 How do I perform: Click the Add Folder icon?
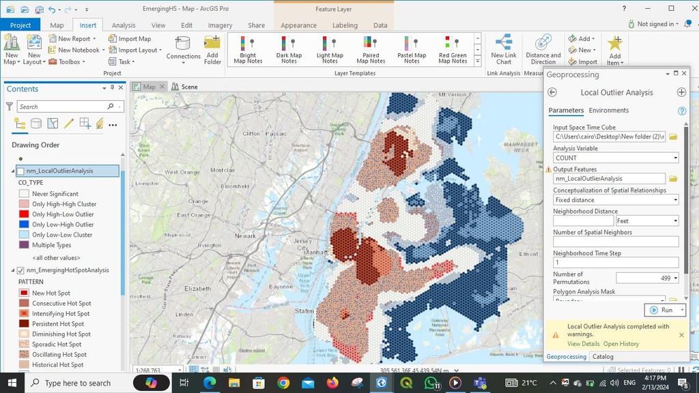(212, 43)
